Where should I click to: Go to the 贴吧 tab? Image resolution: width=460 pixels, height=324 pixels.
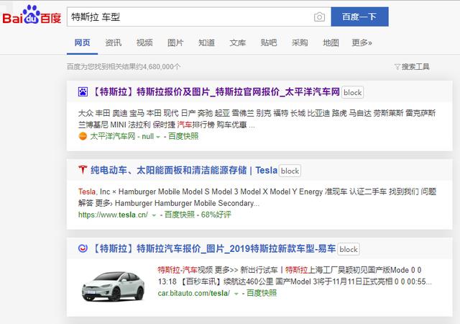[x=269, y=43]
